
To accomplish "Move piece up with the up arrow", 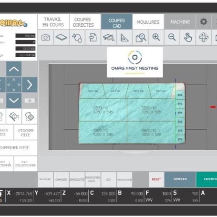I will (14, 69).
